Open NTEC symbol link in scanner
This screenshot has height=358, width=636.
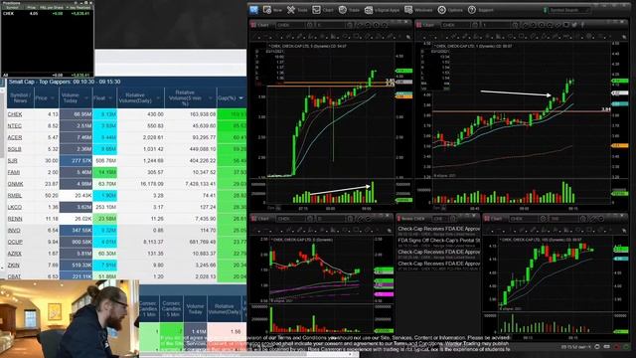15,126
